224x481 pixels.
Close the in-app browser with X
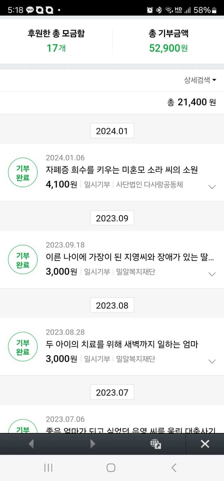click(205, 444)
